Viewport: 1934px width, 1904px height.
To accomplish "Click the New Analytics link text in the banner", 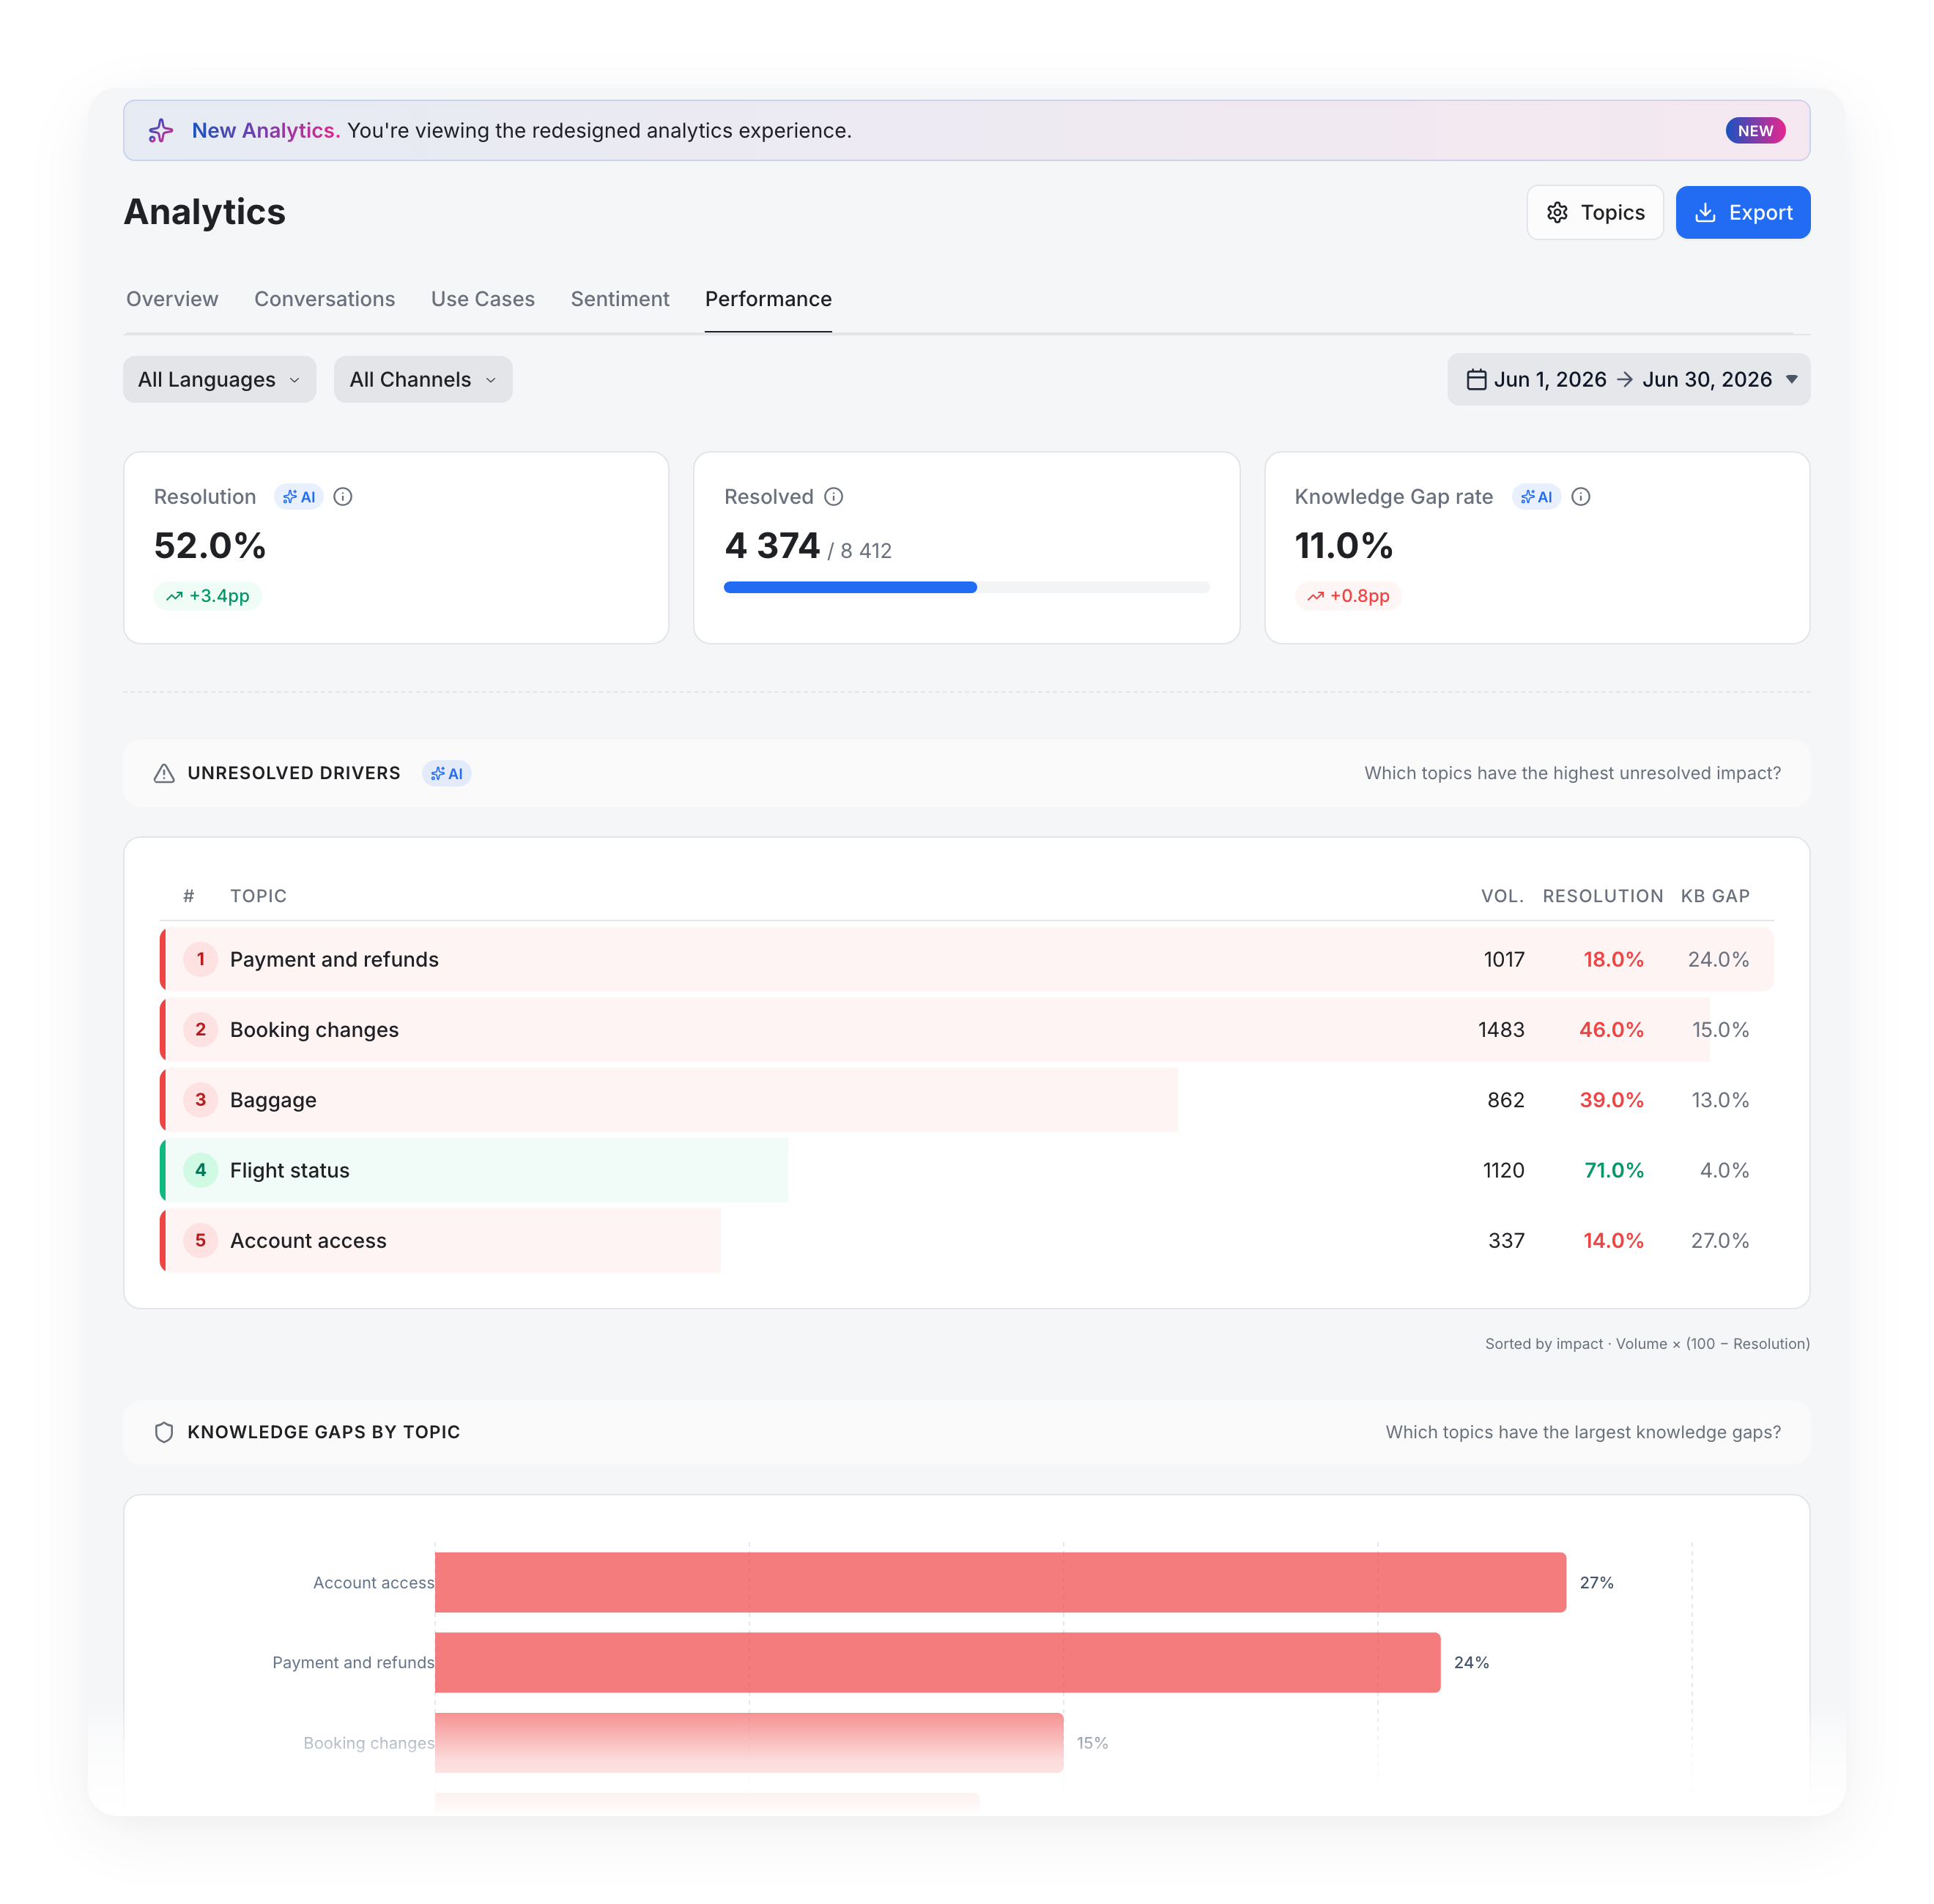I will (265, 131).
